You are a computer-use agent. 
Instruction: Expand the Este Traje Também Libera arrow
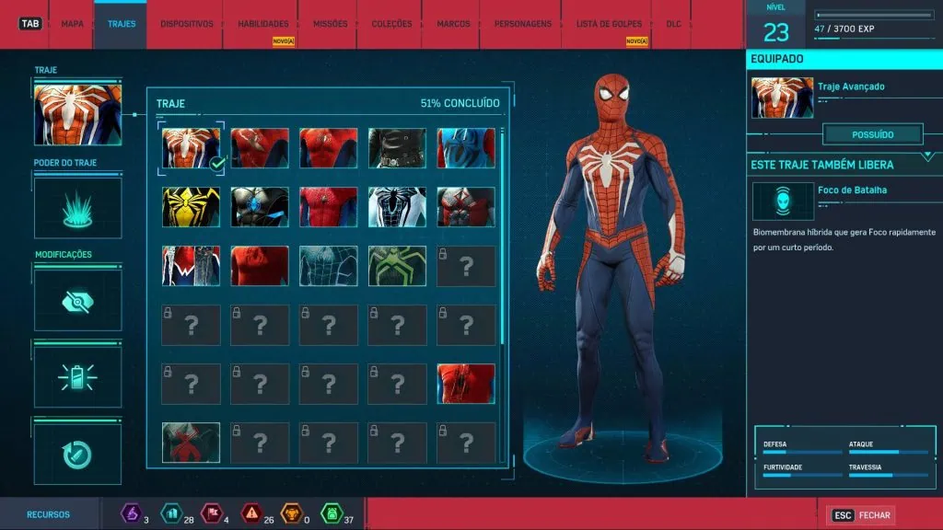[928, 156]
